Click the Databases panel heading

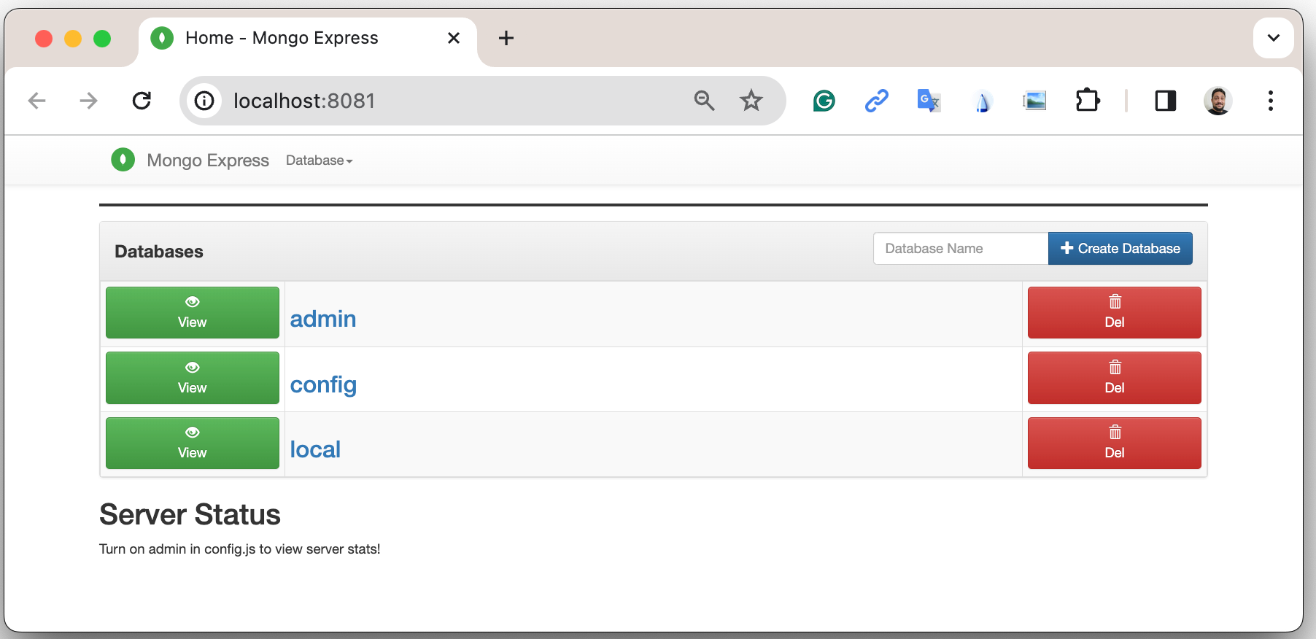pos(159,252)
